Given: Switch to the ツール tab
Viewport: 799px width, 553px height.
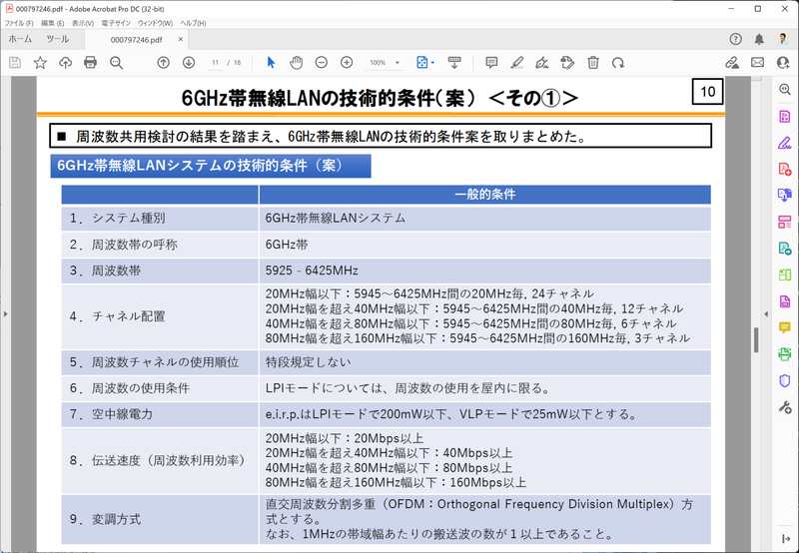Looking at the screenshot, I should click(x=57, y=39).
